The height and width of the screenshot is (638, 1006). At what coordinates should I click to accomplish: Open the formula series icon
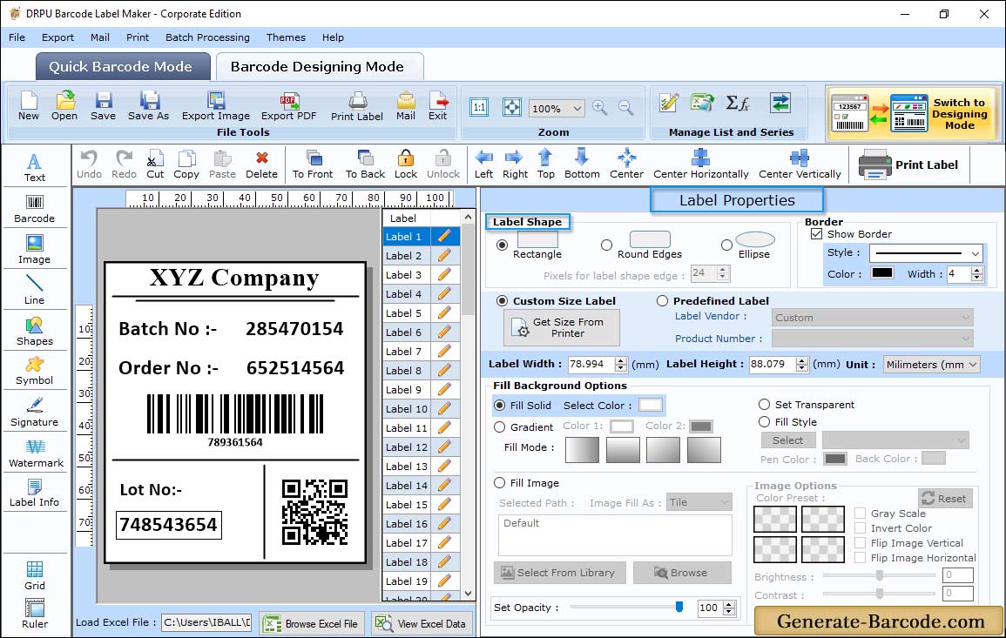pyautogui.click(x=737, y=103)
